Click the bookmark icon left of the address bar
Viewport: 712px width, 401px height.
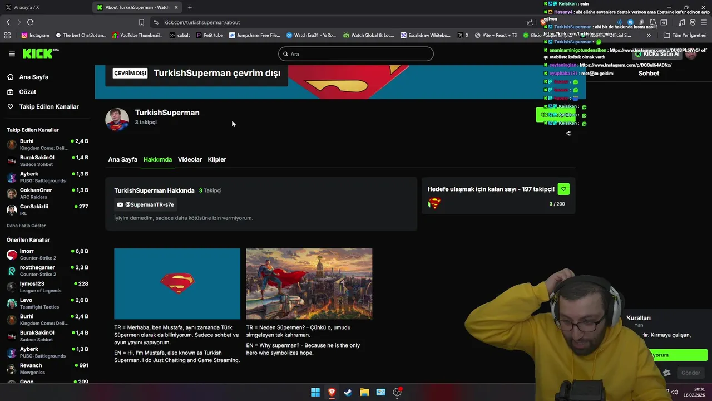click(141, 22)
